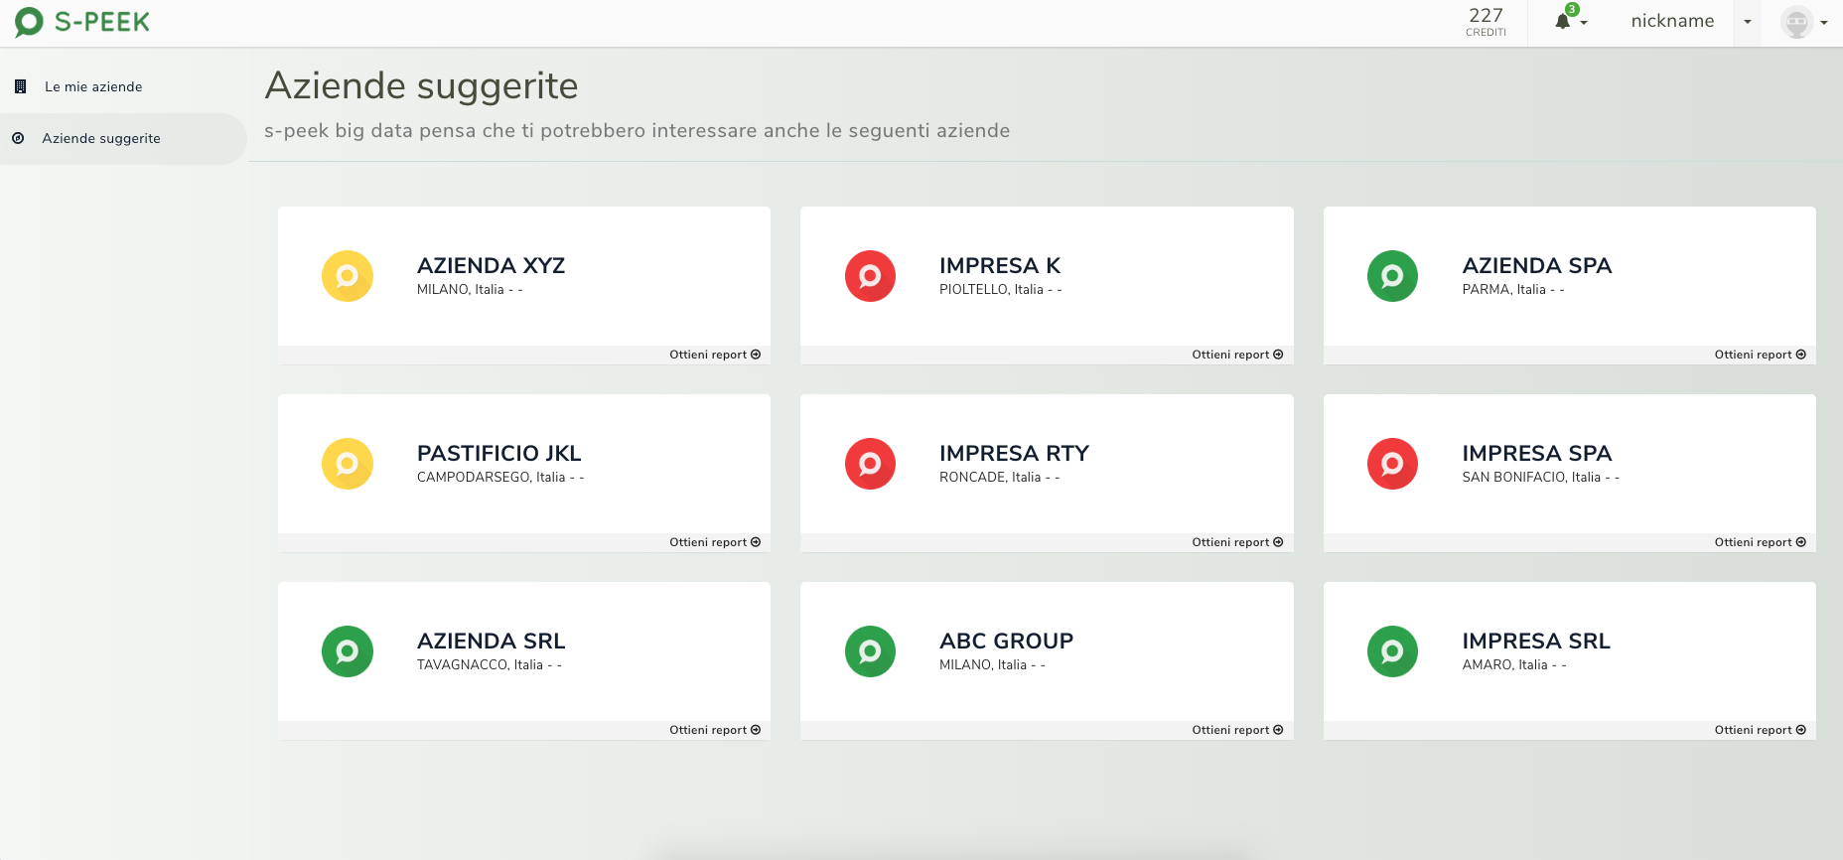Click the S-PEEK logo icon

click(29, 22)
